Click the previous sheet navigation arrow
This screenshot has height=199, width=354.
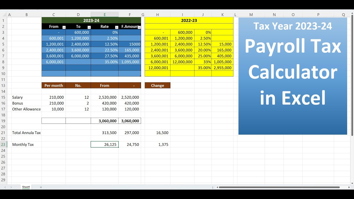click(5, 187)
